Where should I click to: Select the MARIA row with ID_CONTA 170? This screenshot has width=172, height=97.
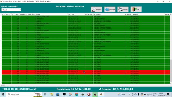pos(86,42)
